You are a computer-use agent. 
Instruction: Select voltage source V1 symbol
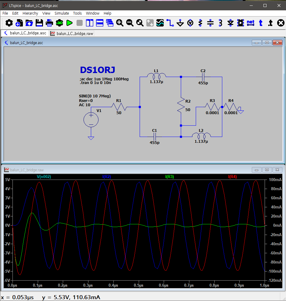(x=91, y=120)
